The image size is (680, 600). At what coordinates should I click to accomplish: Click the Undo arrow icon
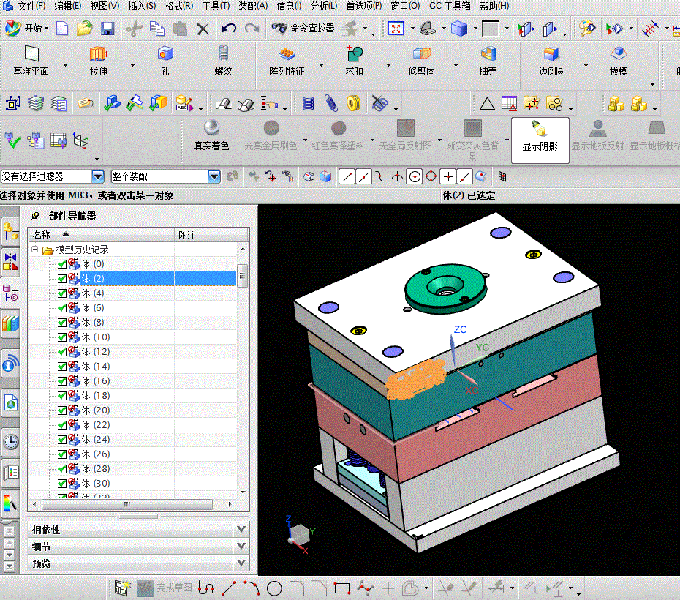point(229,29)
